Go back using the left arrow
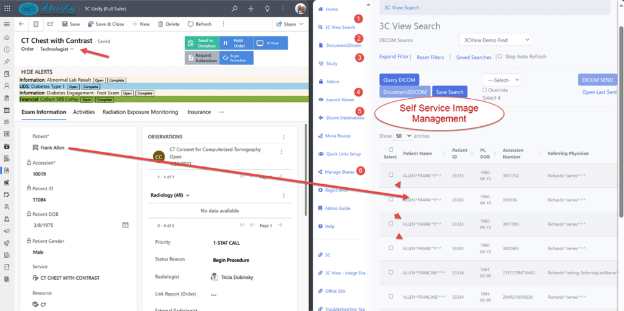The width and height of the screenshot is (624, 311). point(22,24)
